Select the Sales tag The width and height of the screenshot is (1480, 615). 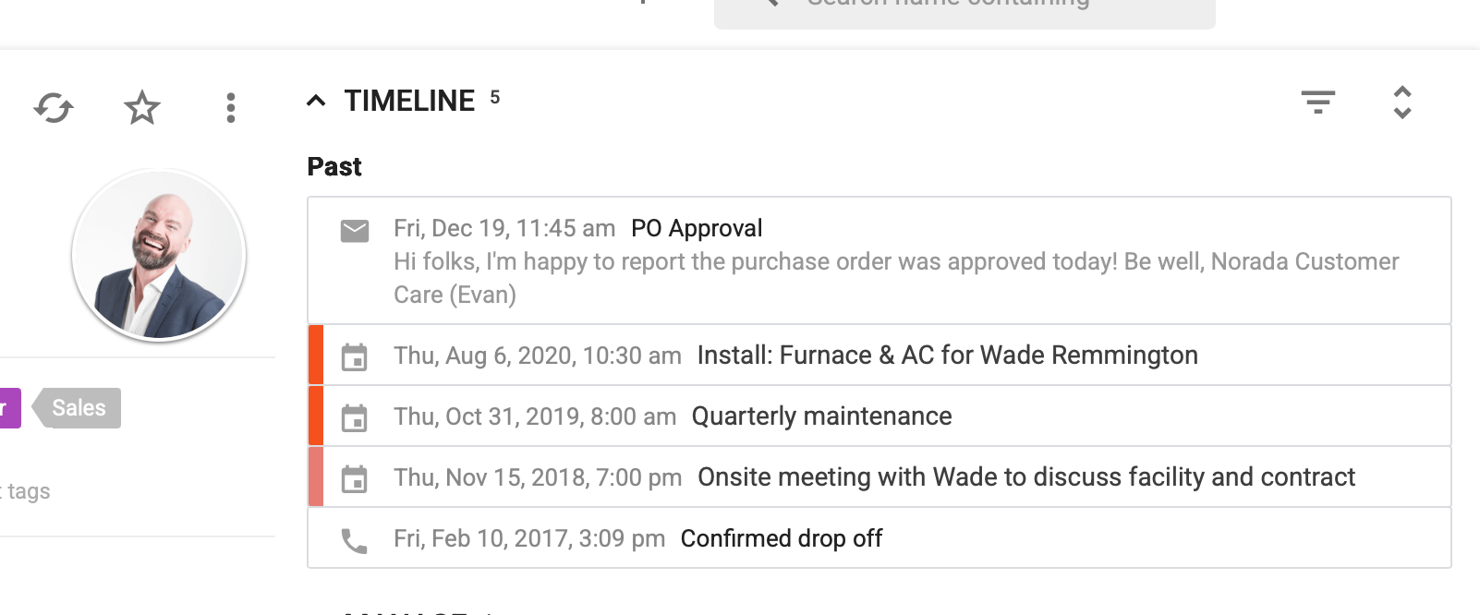point(79,408)
